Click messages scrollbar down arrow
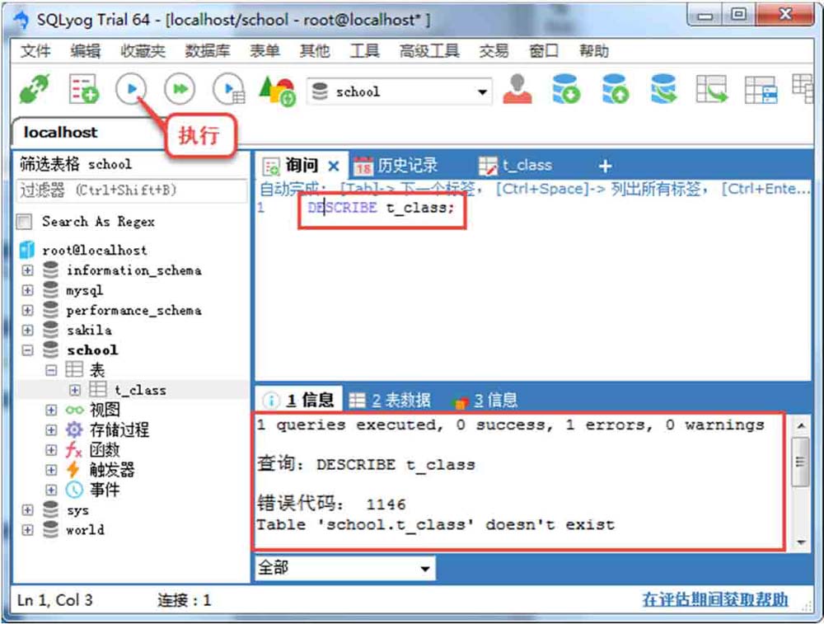This screenshot has height=624, width=824. pos(801,542)
